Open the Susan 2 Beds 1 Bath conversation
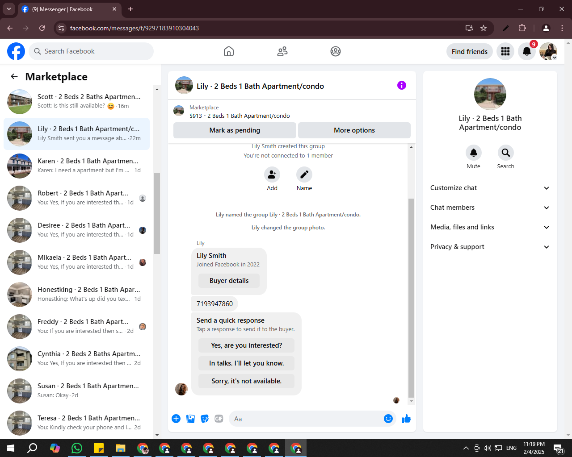 76,391
